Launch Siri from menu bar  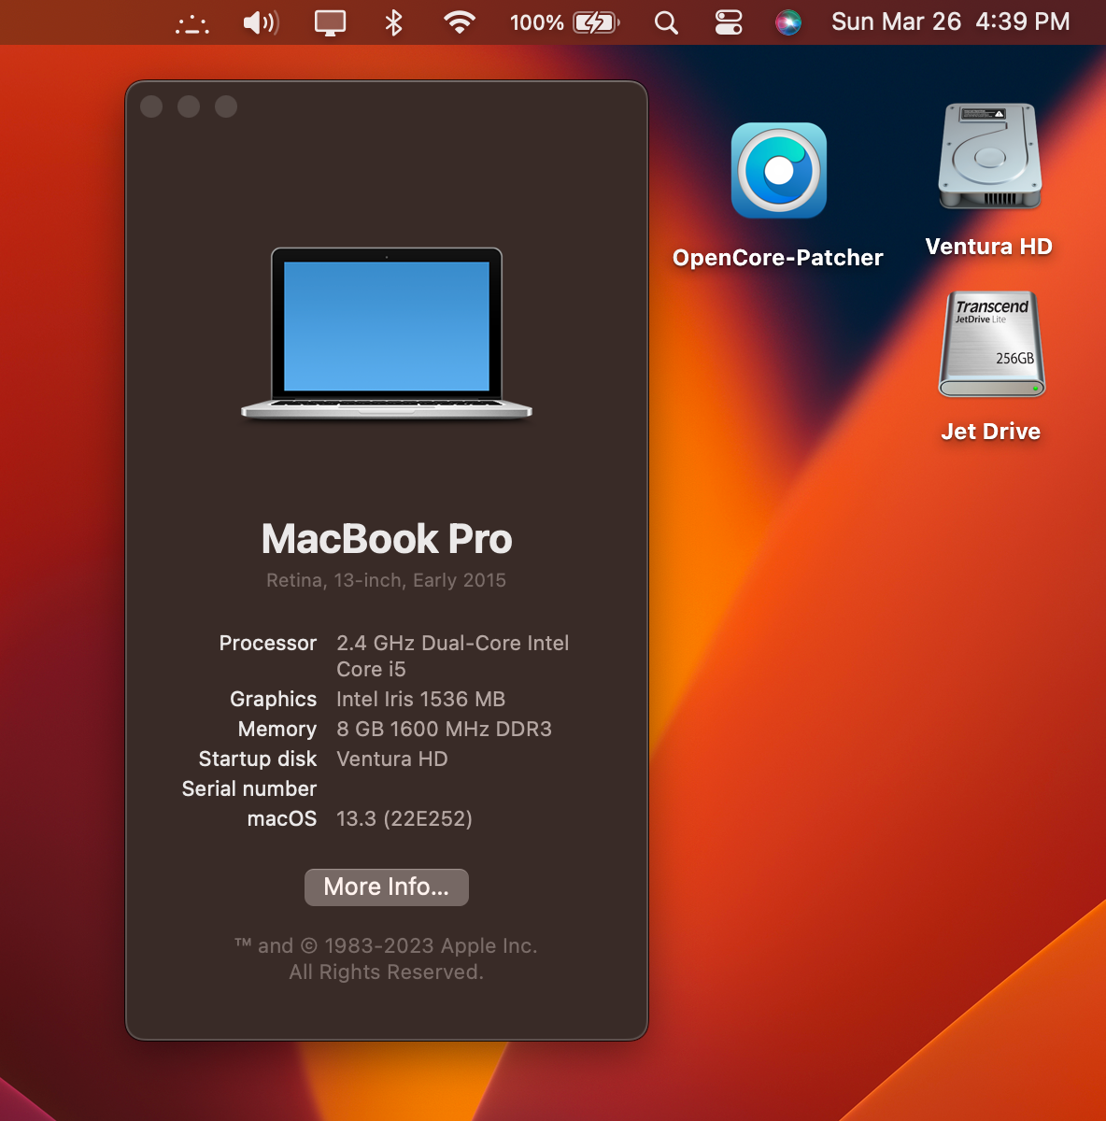[x=788, y=22]
